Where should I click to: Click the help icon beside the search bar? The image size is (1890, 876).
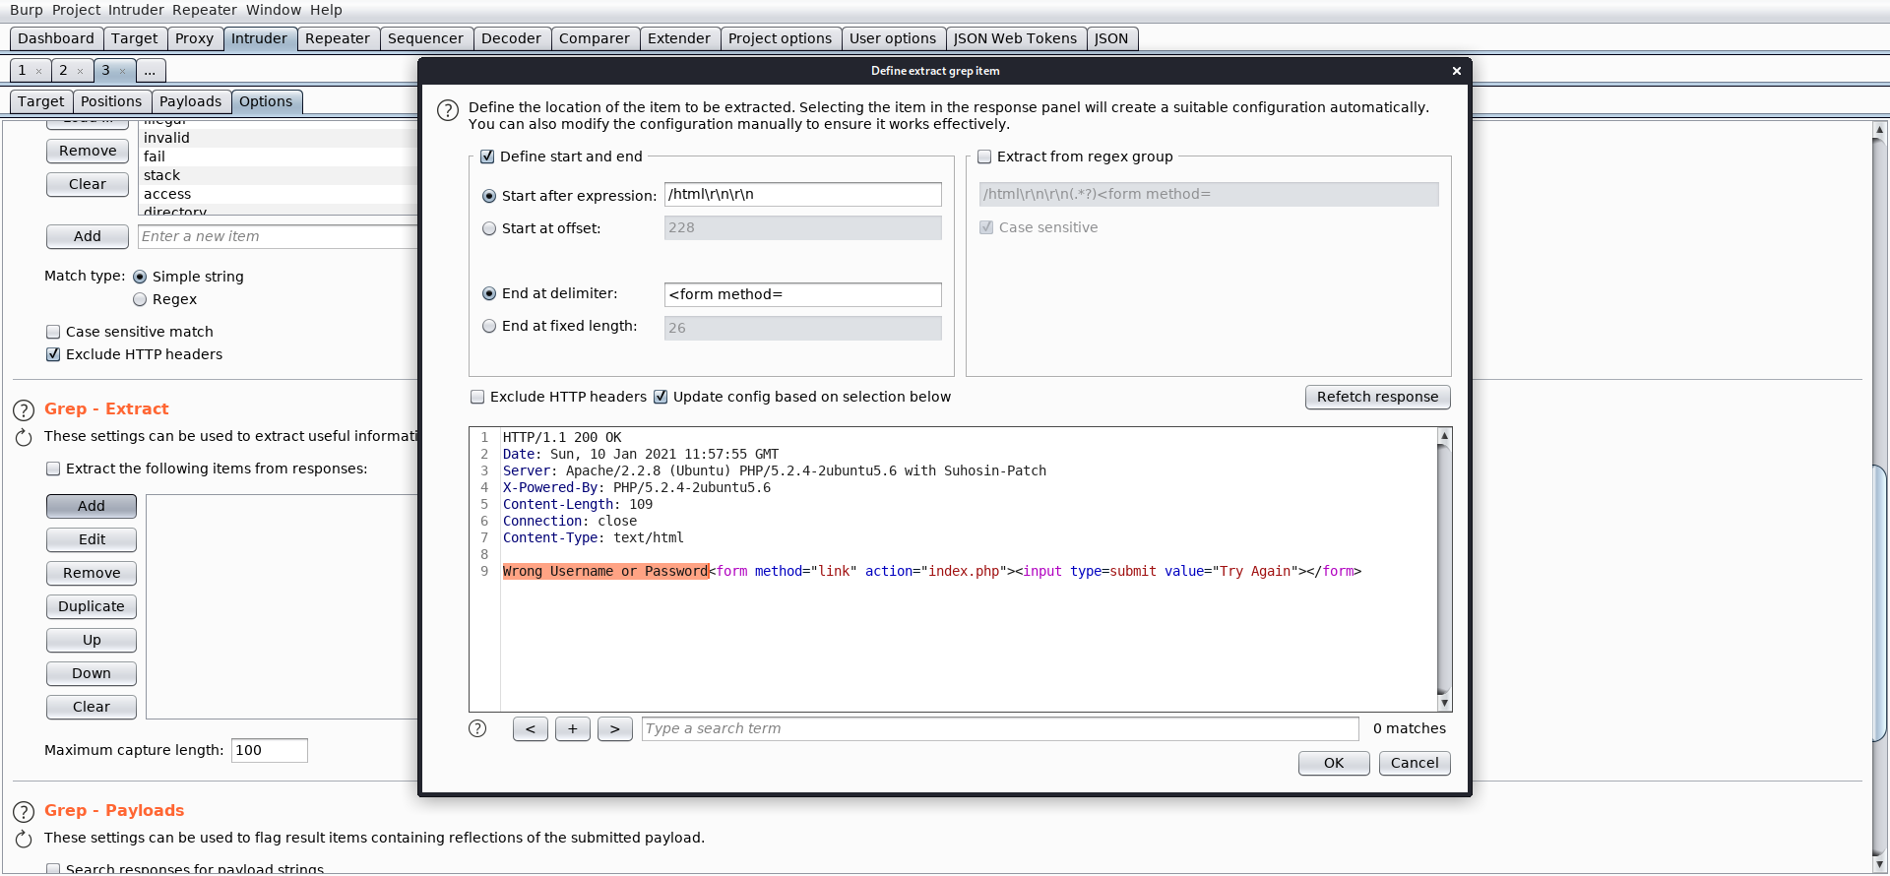pyautogui.click(x=477, y=728)
